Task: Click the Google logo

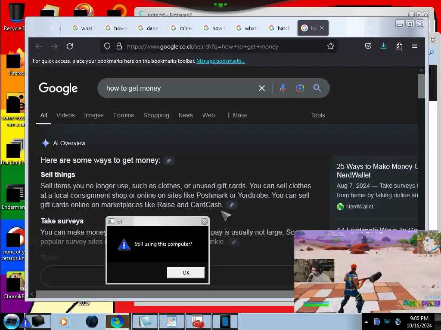Action: (58, 89)
